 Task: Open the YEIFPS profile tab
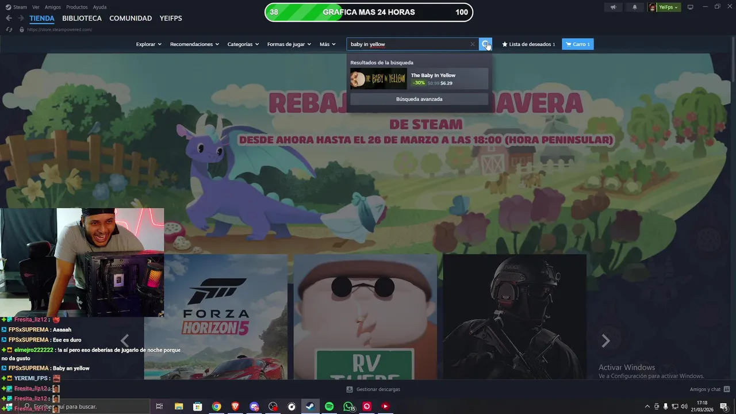[x=171, y=18]
